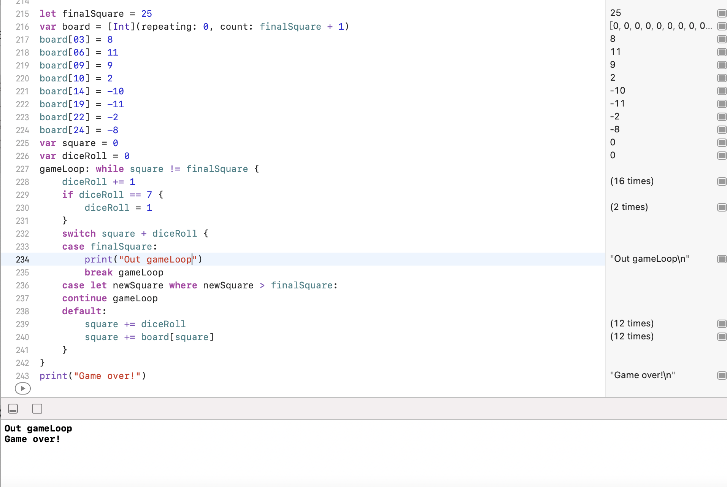The height and width of the screenshot is (487, 727).
Task: Click "case let newSquare where" line
Action: click(x=200, y=285)
